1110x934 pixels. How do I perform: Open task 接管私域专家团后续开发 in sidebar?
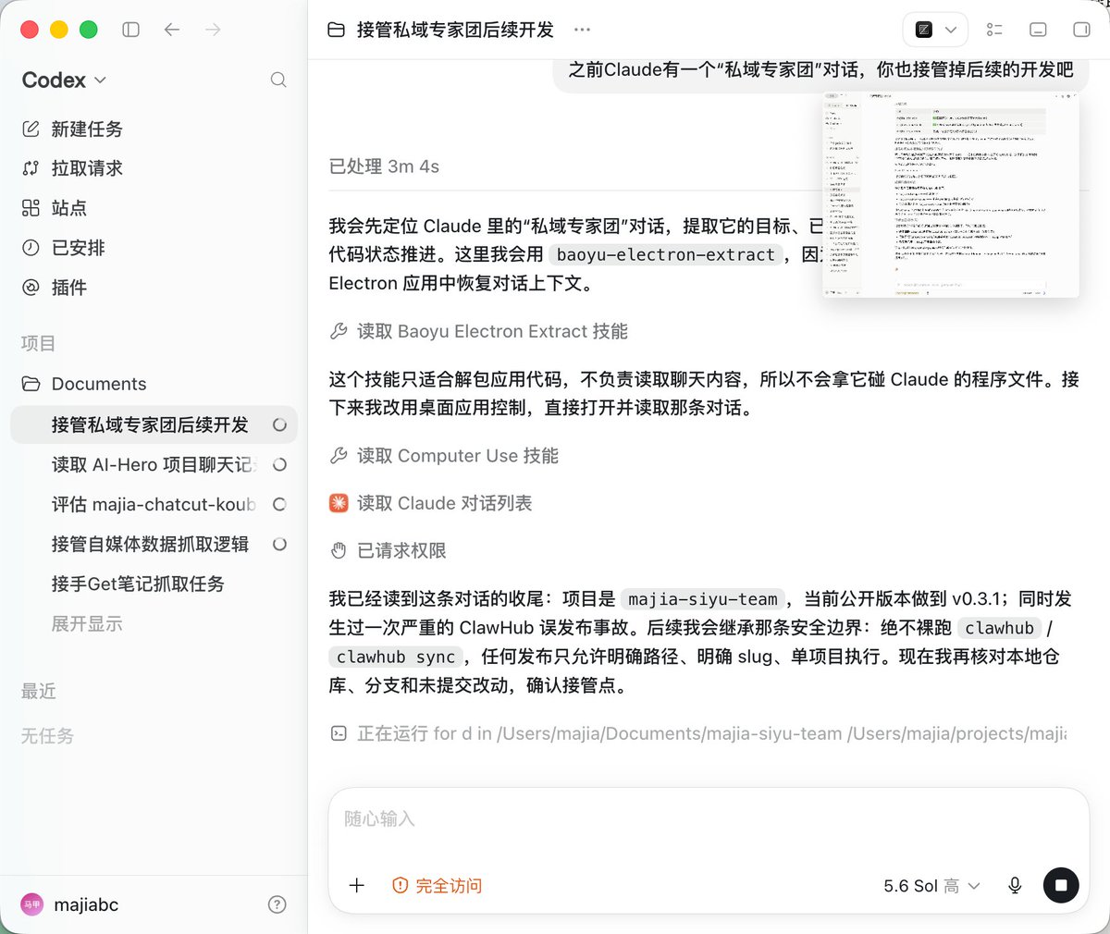(154, 424)
